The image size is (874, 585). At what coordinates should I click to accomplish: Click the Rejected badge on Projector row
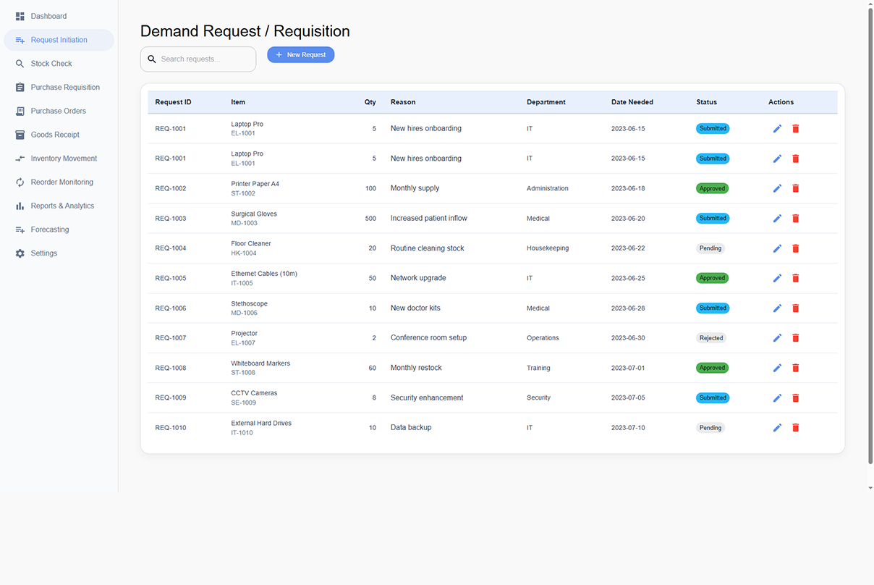tap(711, 338)
